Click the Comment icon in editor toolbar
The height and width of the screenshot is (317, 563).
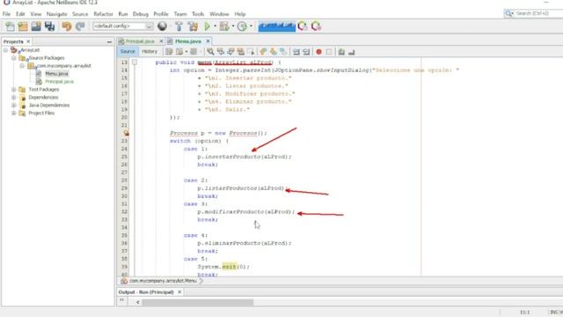(341, 52)
